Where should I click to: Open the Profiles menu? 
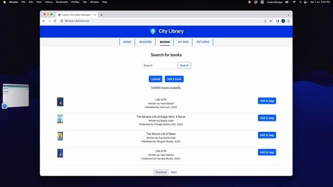point(75,2)
